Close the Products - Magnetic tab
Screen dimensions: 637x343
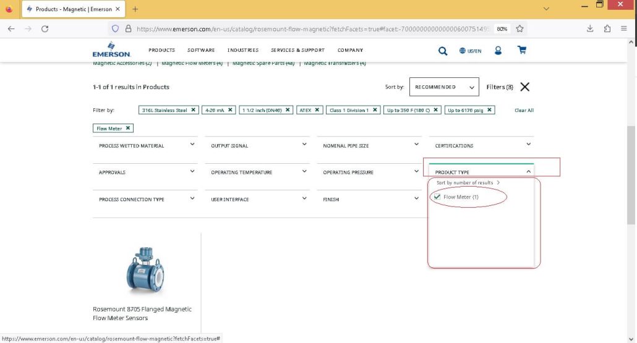tap(118, 9)
